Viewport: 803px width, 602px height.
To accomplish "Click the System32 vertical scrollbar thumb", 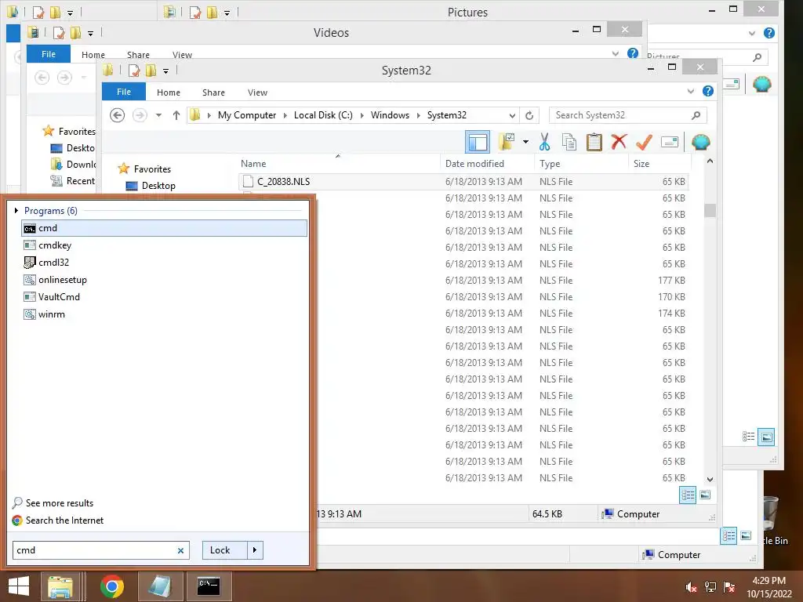I will pyautogui.click(x=710, y=210).
